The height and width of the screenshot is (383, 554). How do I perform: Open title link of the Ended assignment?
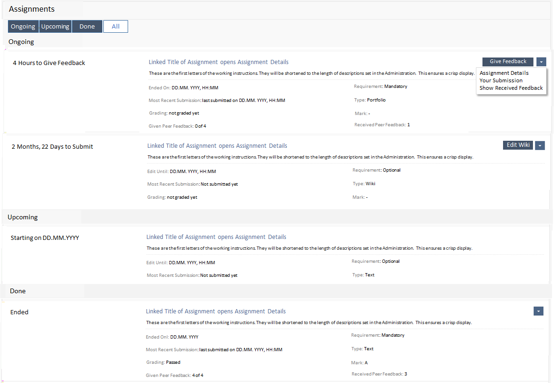216,311
